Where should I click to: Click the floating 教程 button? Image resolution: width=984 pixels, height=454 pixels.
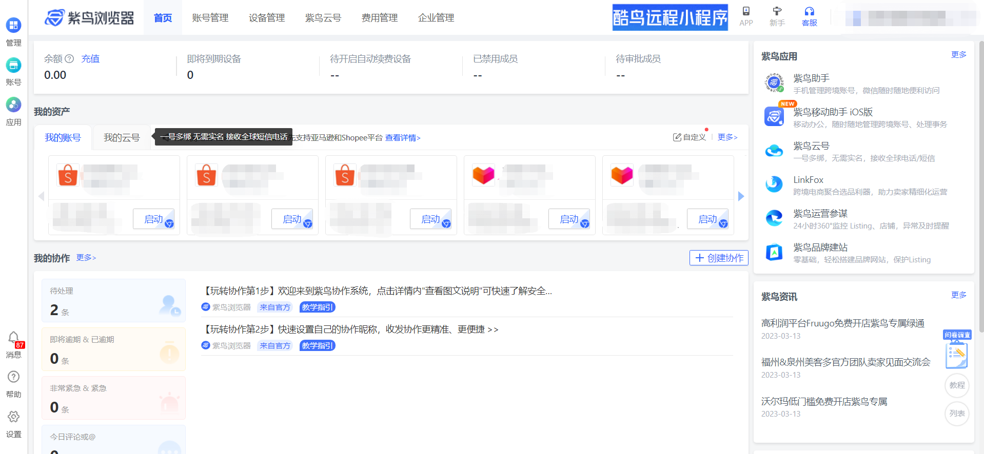point(957,385)
